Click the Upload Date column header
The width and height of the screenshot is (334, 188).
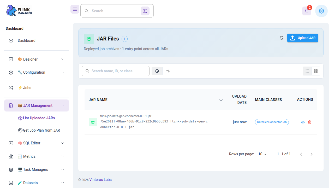[x=239, y=99]
